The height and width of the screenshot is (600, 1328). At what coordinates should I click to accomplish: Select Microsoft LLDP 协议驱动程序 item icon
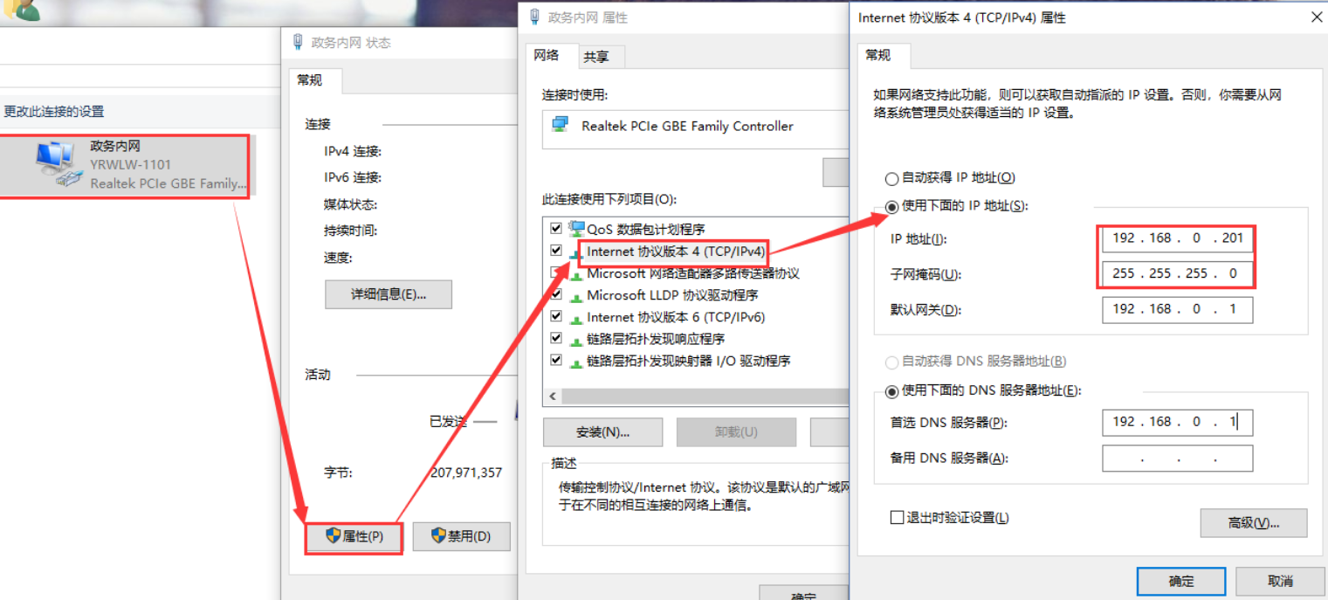pos(576,295)
